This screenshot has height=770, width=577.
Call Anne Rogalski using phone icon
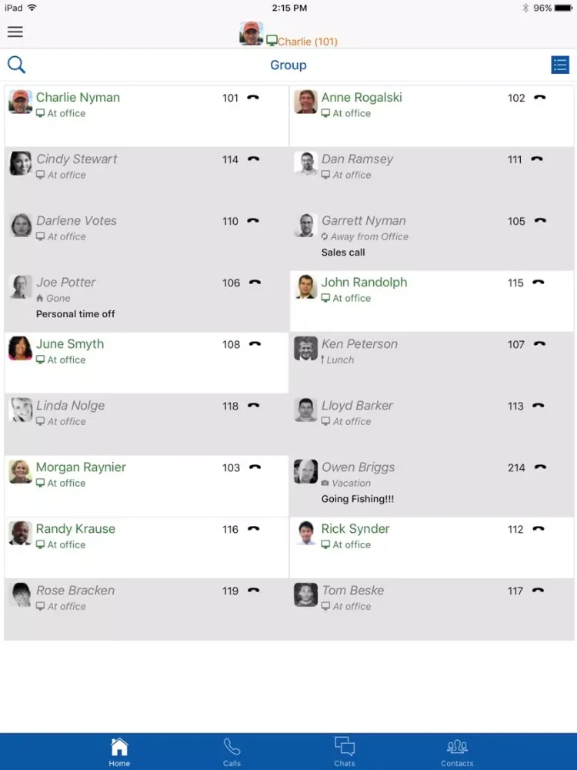[x=539, y=98]
